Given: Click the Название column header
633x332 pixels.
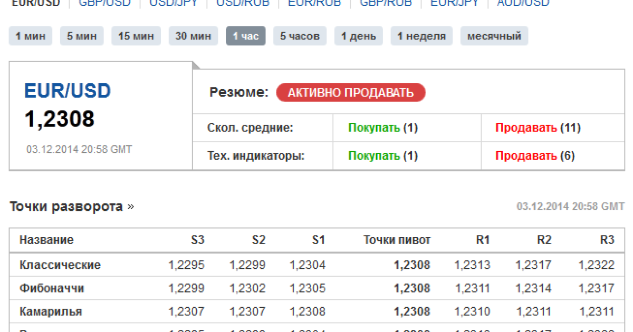Looking at the screenshot, I should click(46, 240).
